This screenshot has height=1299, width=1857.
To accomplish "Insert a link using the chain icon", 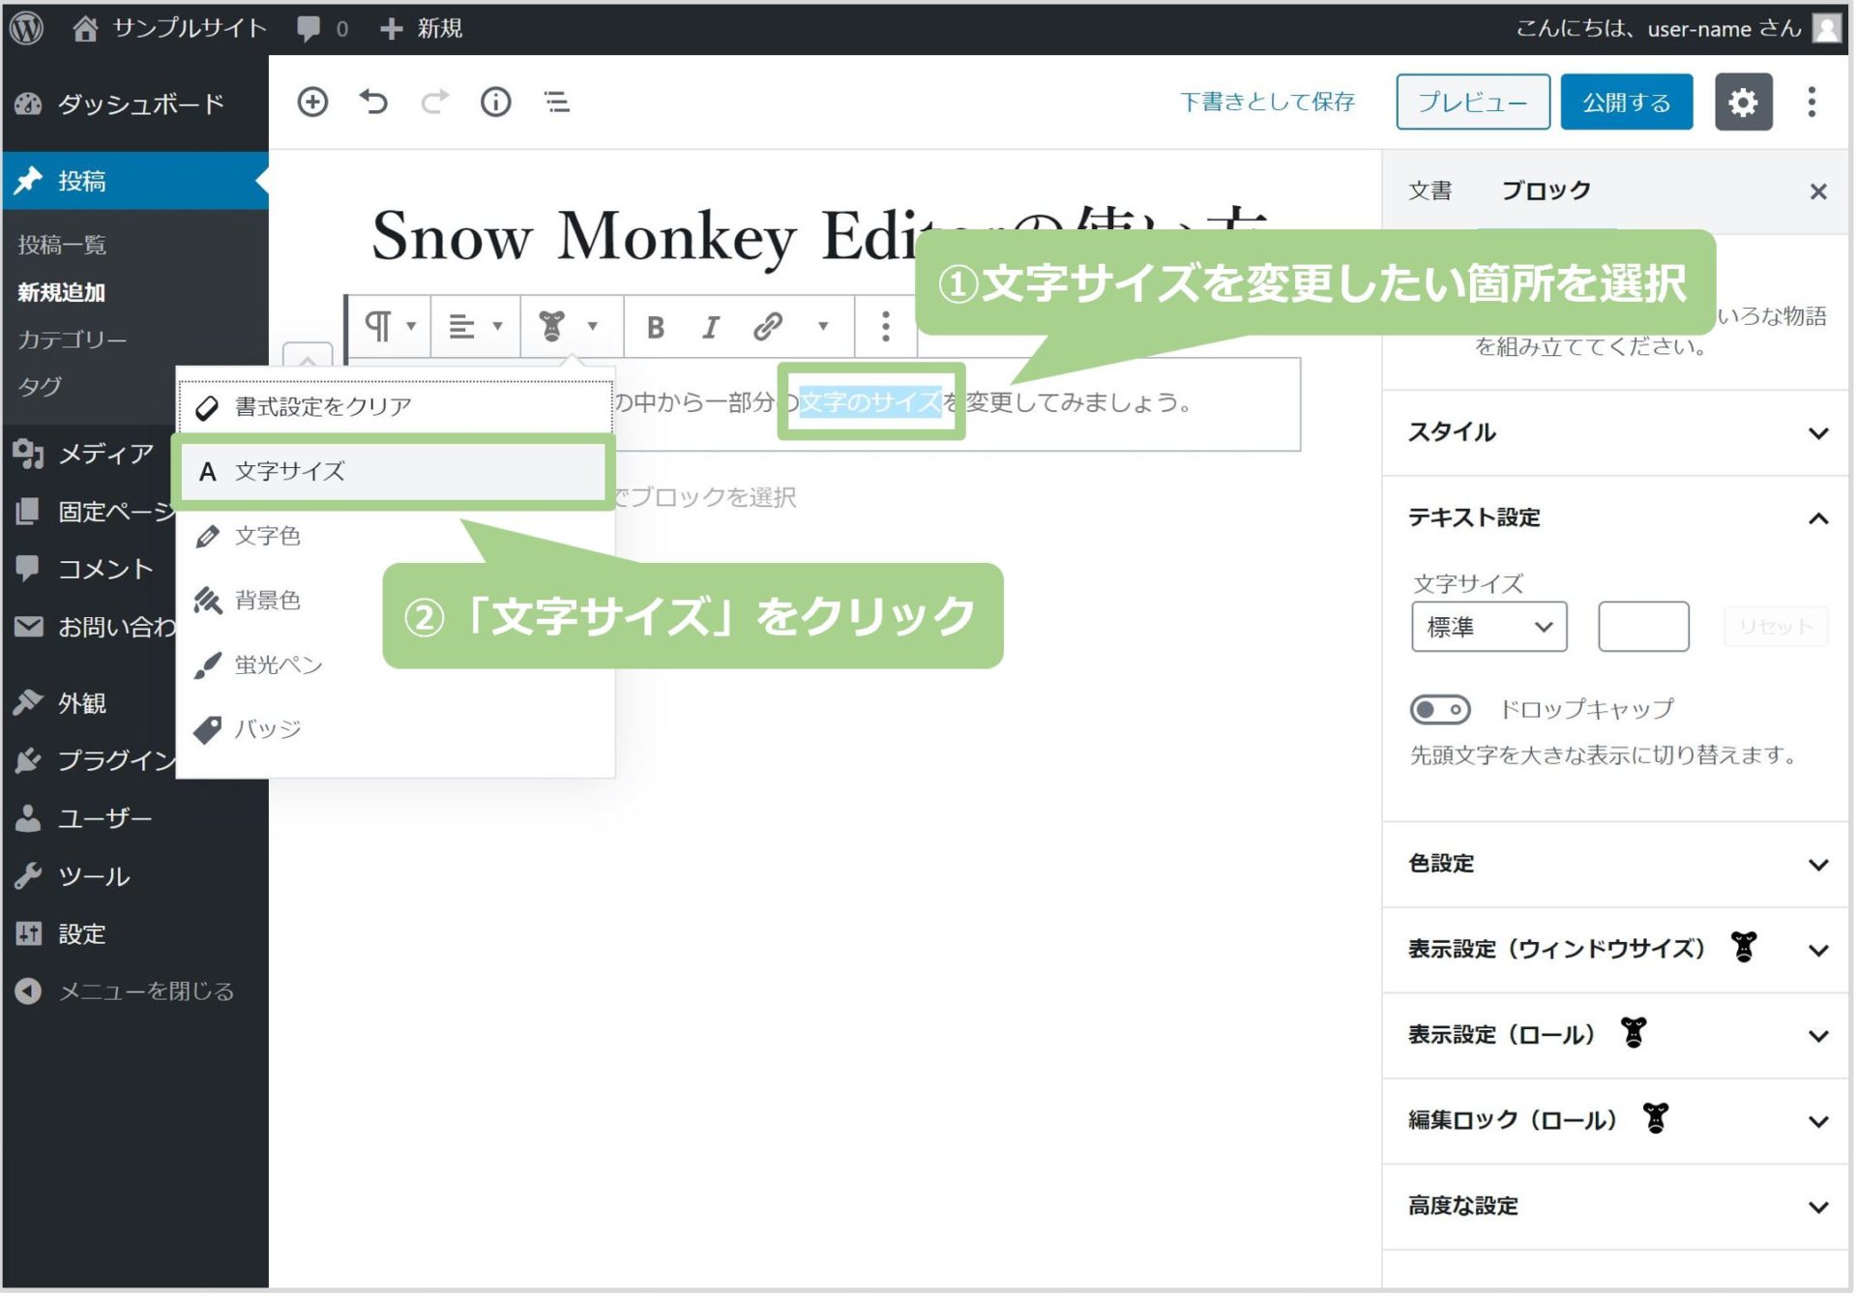I will click(768, 326).
